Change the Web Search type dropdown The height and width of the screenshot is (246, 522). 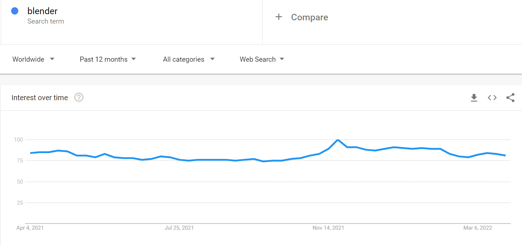pyautogui.click(x=262, y=59)
